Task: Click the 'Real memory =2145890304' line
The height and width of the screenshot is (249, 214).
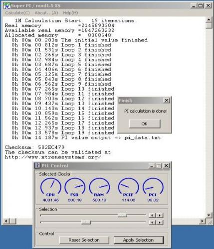Action: (59, 25)
